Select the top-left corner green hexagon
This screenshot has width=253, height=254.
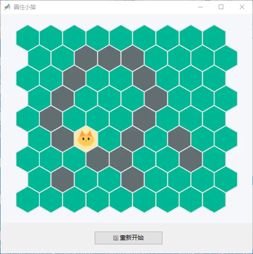(x=28, y=38)
